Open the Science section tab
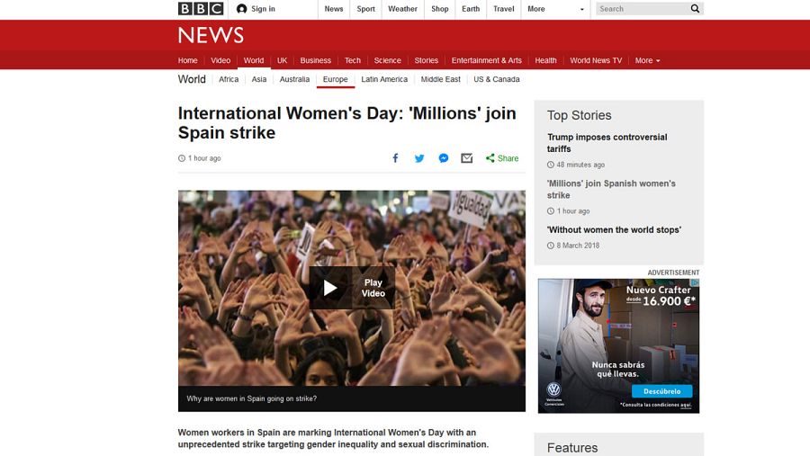 pyautogui.click(x=387, y=60)
